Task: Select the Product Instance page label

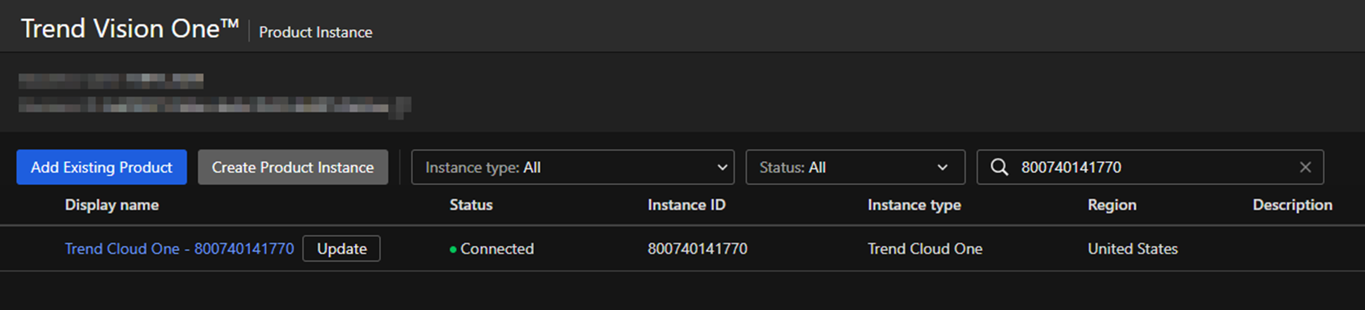Action: click(x=316, y=32)
